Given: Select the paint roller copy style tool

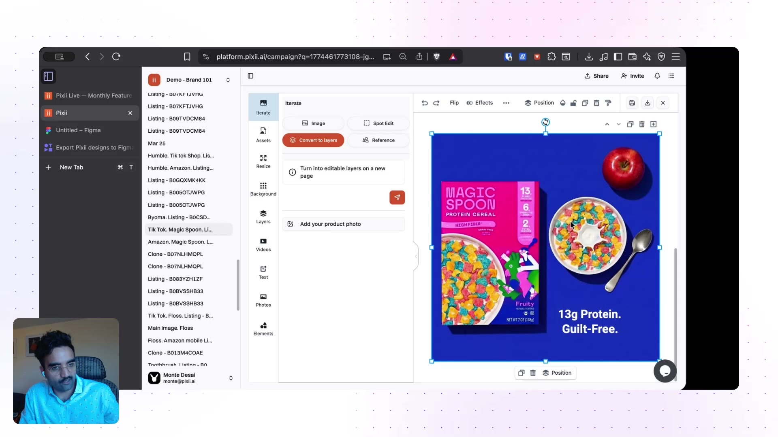Looking at the screenshot, I should (608, 103).
